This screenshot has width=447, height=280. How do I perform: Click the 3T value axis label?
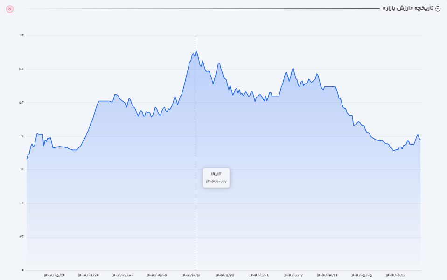21,237
